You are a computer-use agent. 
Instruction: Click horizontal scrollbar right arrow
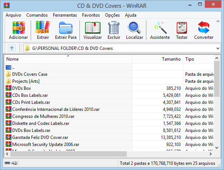pyautogui.click(x=211, y=154)
